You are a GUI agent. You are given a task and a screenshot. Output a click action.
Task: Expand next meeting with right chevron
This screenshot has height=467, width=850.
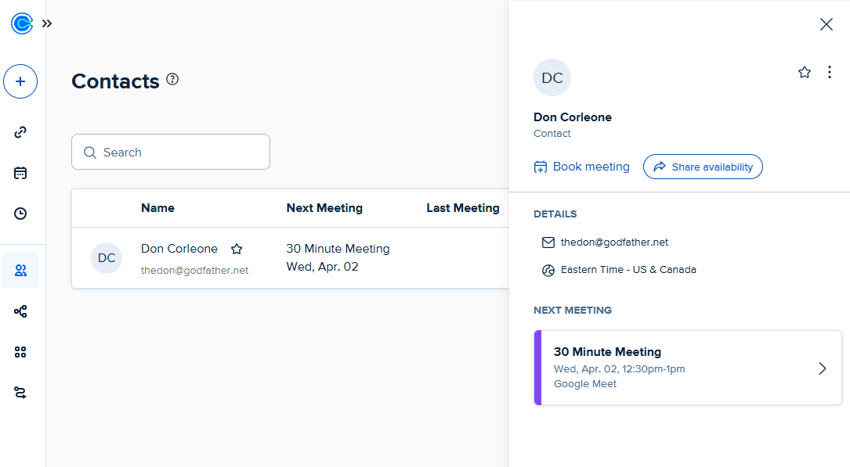coord(823,368)
